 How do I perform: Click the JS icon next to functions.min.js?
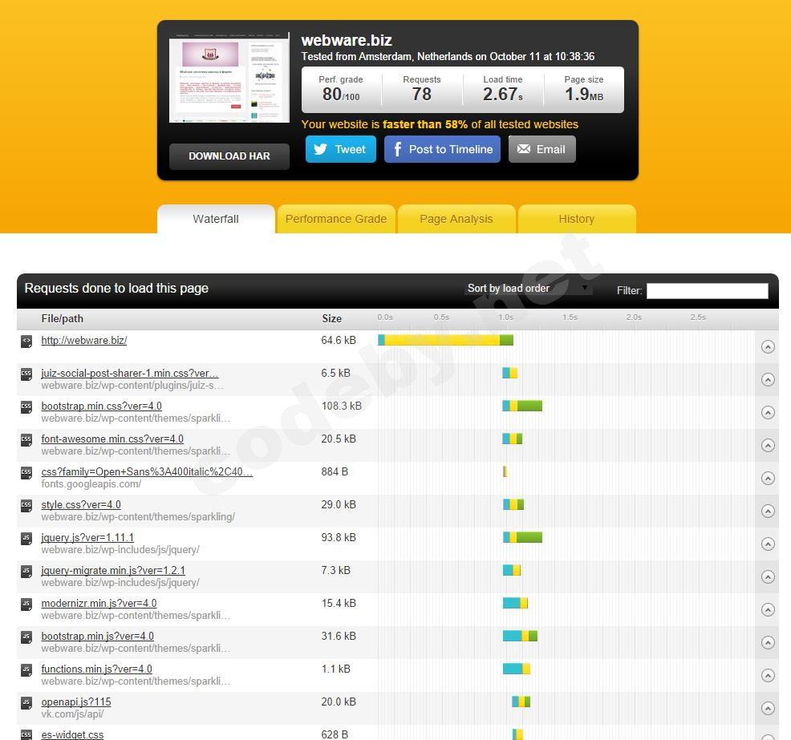(x=26, y=670)
